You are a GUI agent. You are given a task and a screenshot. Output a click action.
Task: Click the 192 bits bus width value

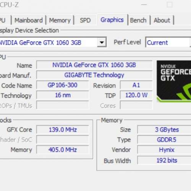pos(164,160)
